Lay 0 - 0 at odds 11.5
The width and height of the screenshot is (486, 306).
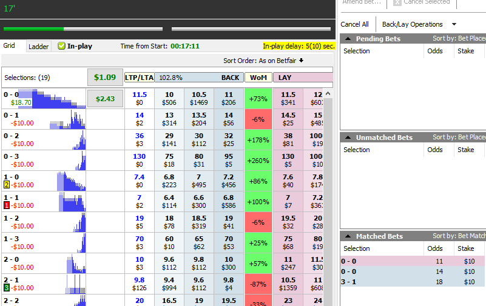288,99
